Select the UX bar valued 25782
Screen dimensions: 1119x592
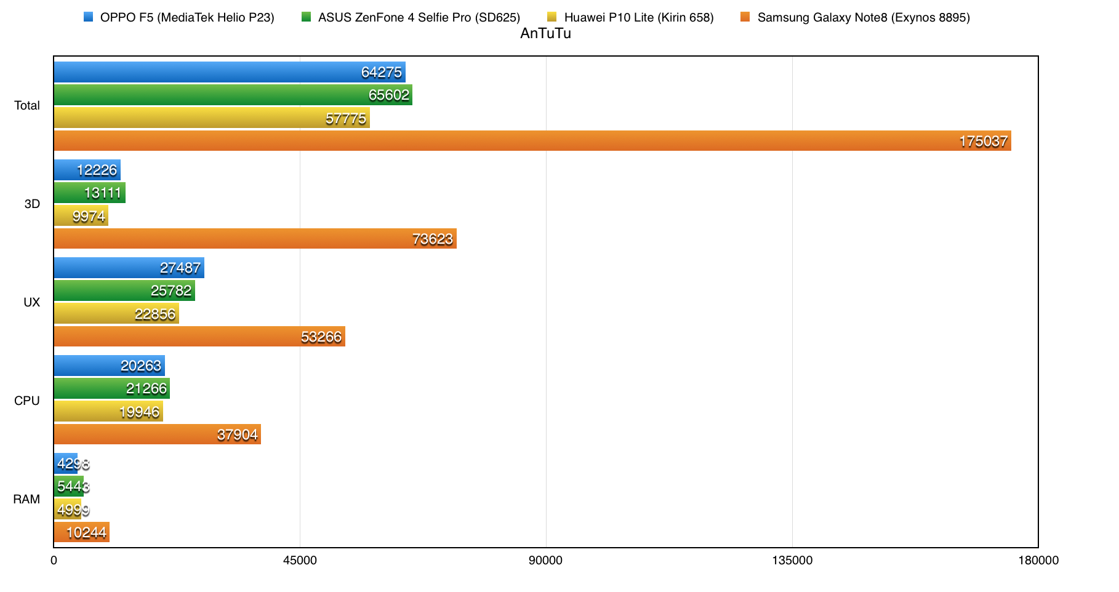click(x=124, y=290)
